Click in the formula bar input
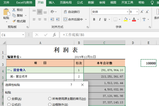This screenshot has height=106, width=159. tap(109, 35)
